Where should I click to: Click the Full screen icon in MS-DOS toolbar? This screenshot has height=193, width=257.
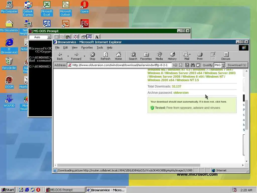pyautogui.click(x=76, y=37)
